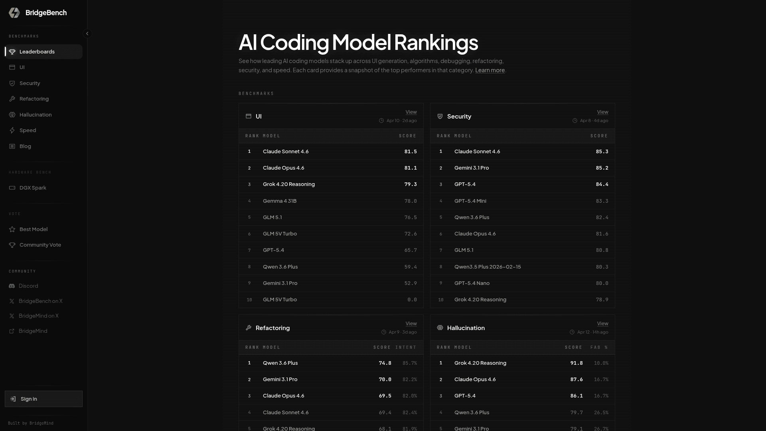Open Refactoring via its wrench icon in the sidebar
This screenshot has height=431, width=766.
click(12, 99)
